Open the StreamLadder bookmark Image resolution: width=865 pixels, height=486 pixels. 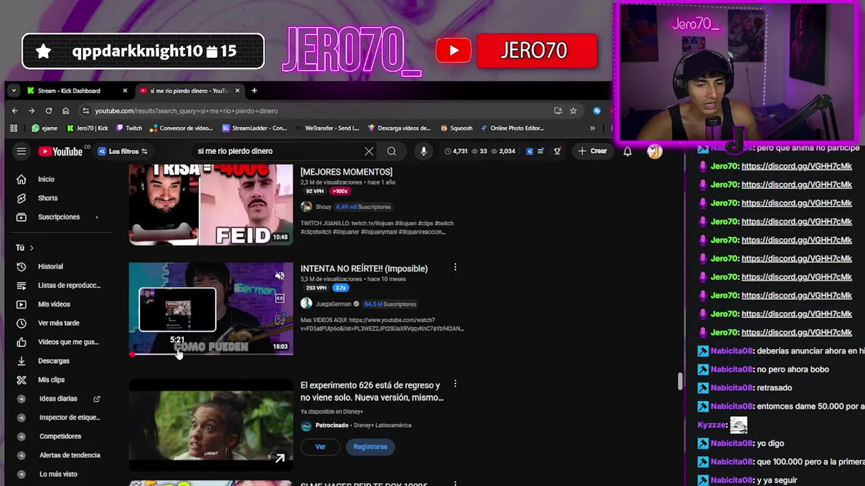point(255,128)
